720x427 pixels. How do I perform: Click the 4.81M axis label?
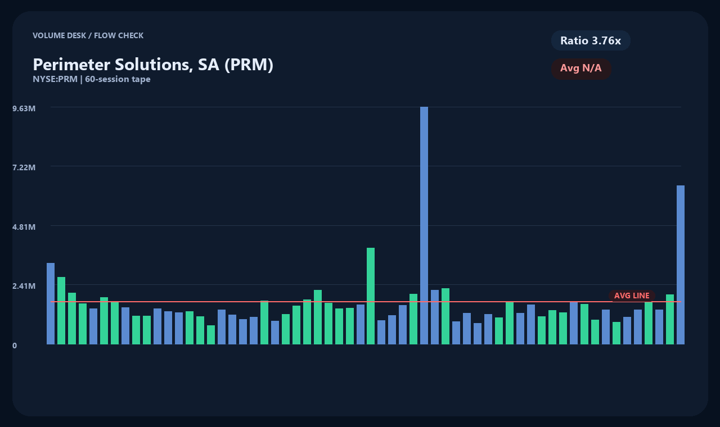(x=24, y=227)
